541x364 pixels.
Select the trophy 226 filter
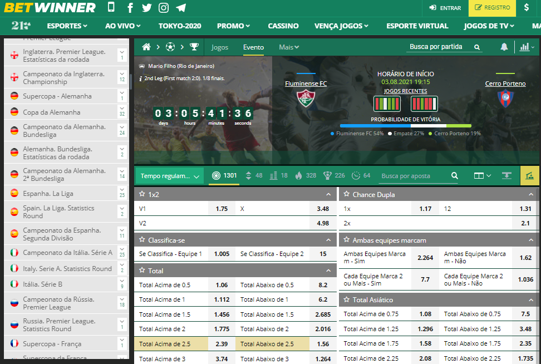coord(334,176)
